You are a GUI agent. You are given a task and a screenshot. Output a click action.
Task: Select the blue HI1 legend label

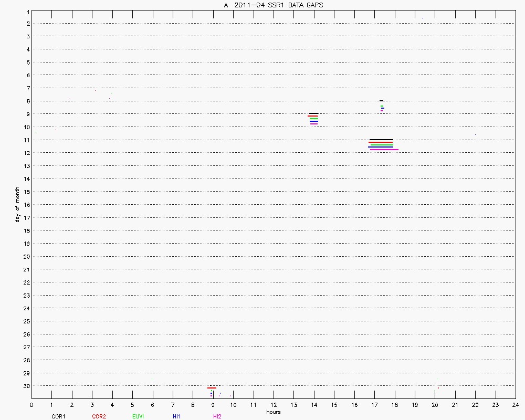pos(177,416)
